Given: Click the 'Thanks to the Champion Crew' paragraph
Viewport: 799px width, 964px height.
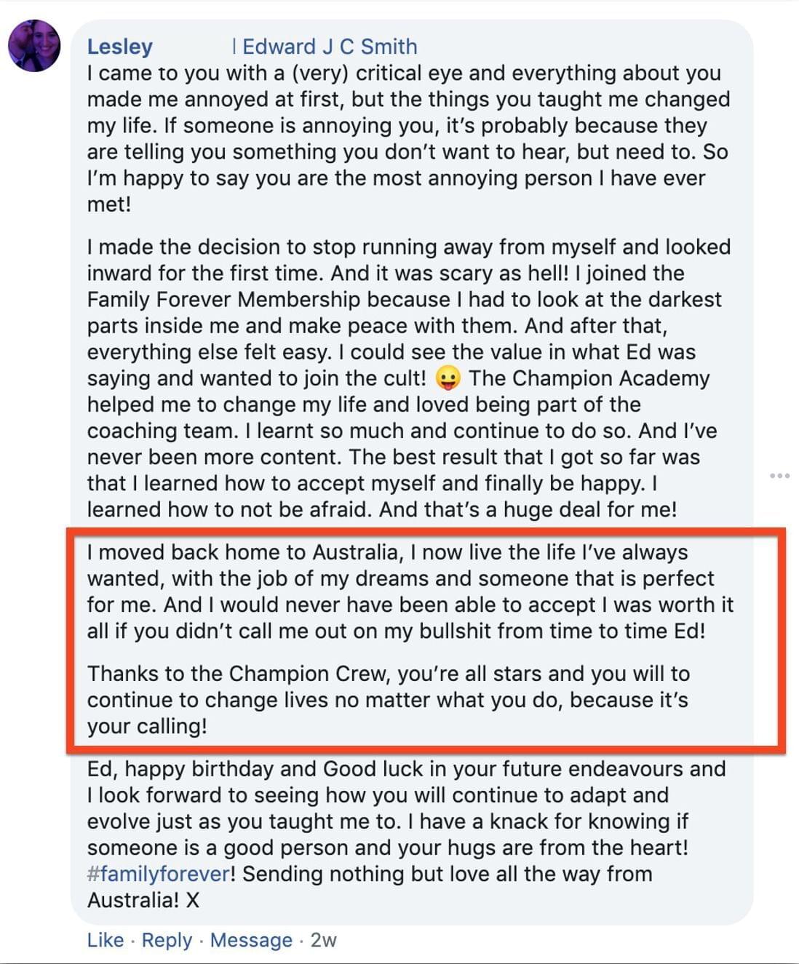Looking at the screenshot, I should click(x=389, y=700).
